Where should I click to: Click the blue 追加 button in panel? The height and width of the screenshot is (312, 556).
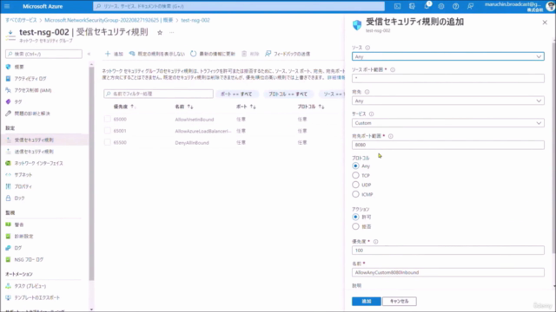pos(367,301)
